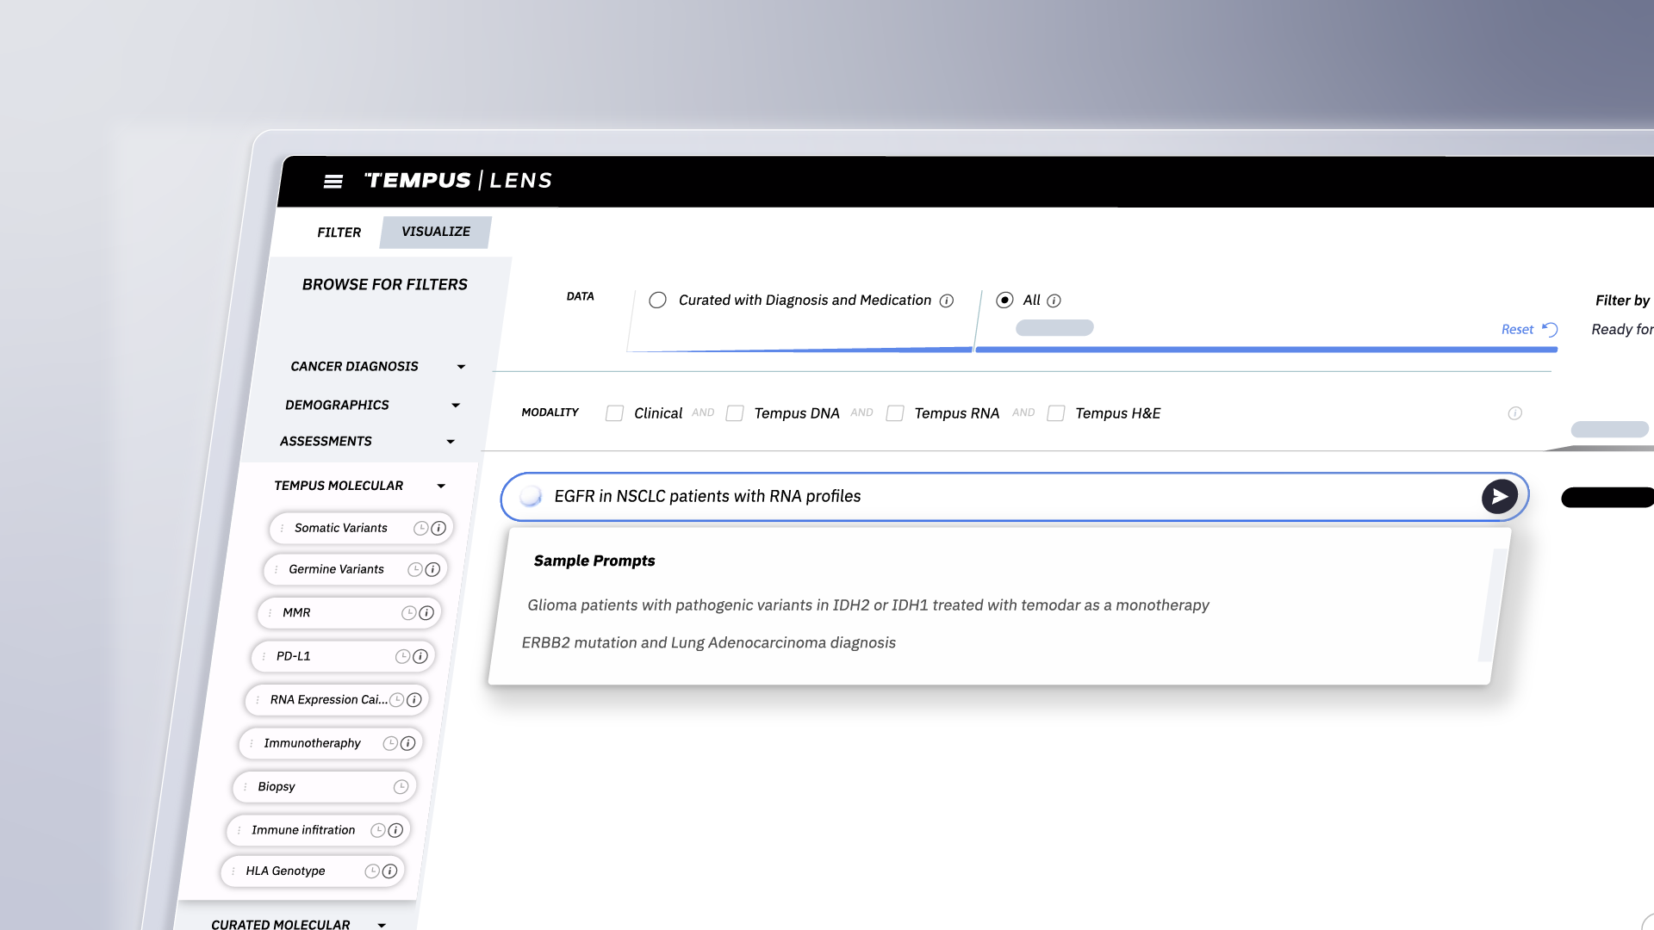This screenshot has width=1654, height=930.
Task: Click the Browse For Filters heading
Action: tap(384, 284)
